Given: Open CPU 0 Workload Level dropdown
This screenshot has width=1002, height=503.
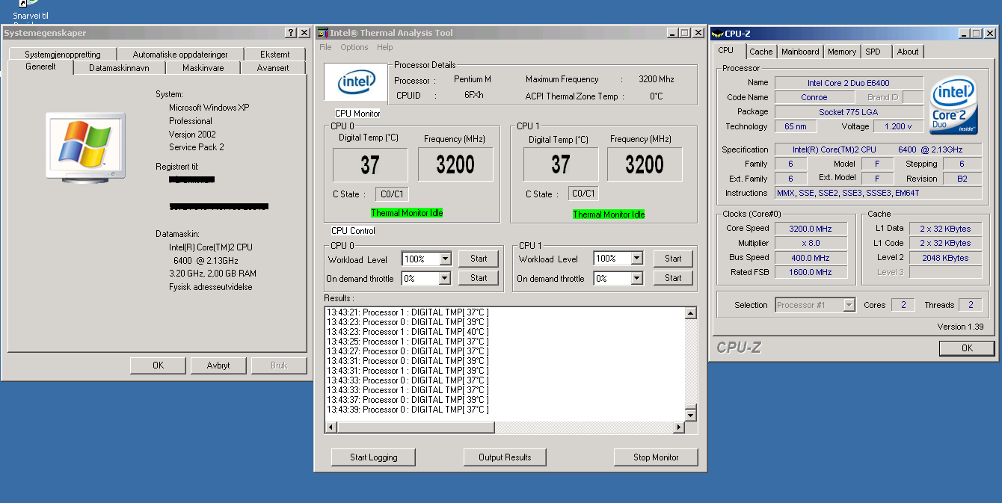Looking at the screenshot, I should tap(445, 259).
